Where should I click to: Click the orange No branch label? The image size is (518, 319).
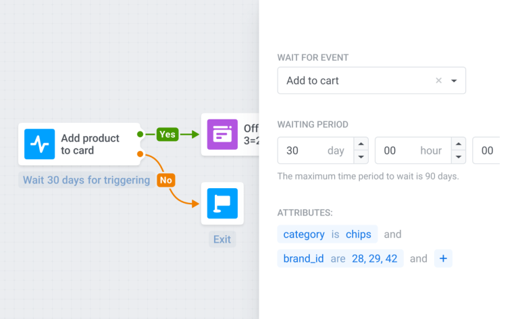pos(165,180)
